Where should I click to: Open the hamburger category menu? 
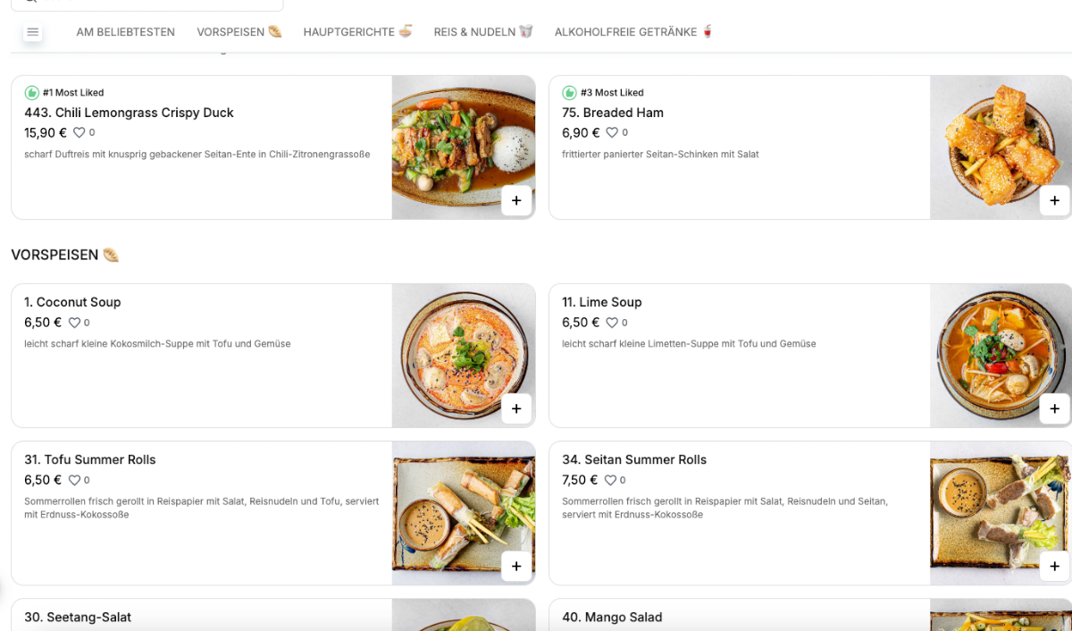coord(33,32)
